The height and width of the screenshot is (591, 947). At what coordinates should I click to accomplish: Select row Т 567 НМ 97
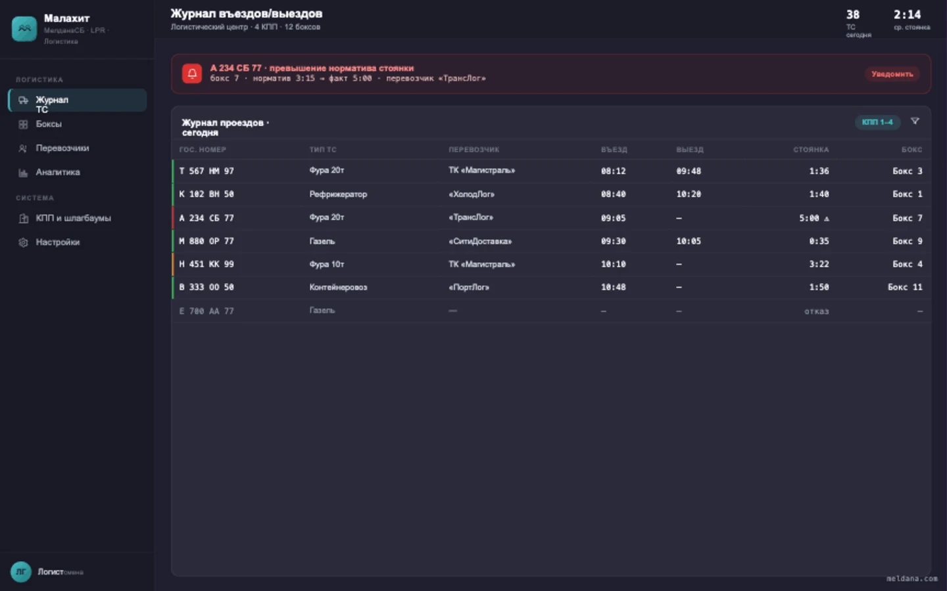(x=551, y=171)
